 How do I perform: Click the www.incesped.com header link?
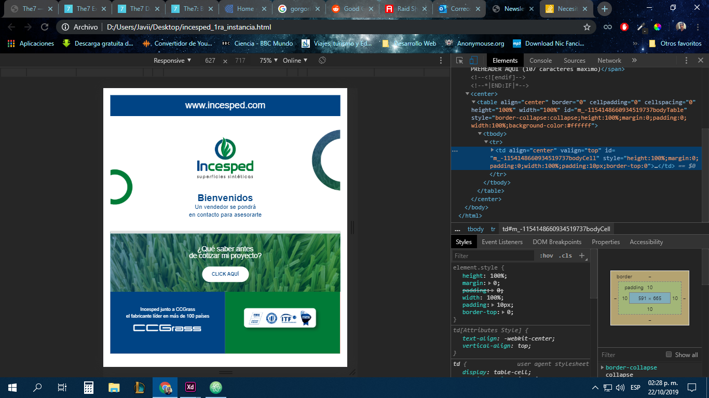pos(225,105)
